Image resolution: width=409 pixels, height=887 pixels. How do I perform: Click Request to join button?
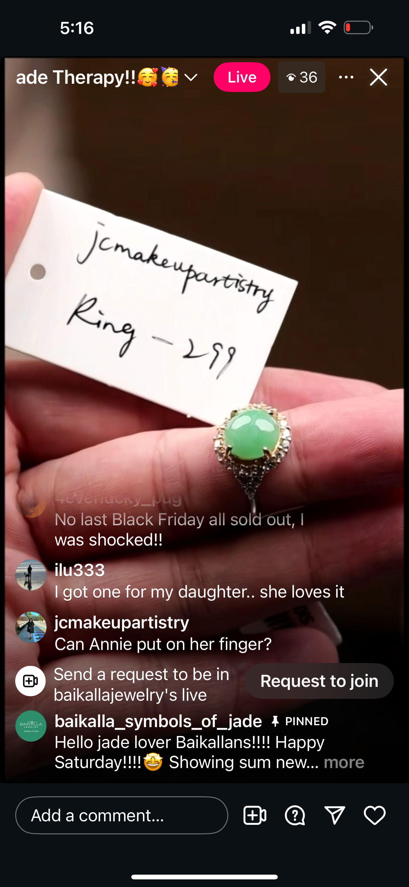click(x=319, y=681)
